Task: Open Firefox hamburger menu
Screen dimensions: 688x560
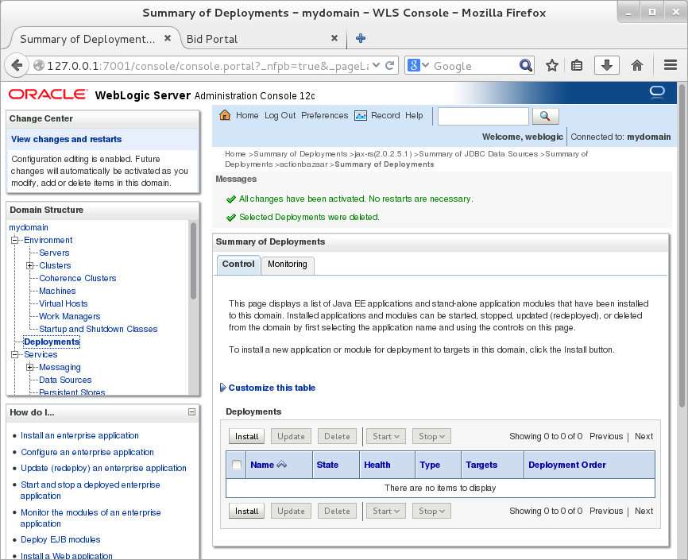Action: (x=670, y=66)
